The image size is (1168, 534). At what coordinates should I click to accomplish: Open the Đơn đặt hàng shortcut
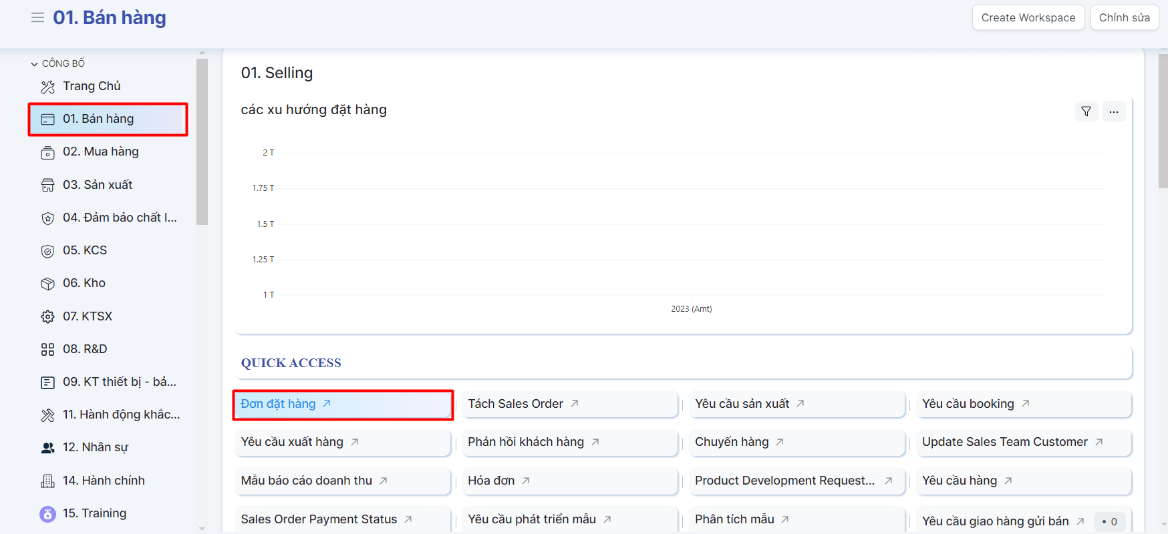(279, 404)
